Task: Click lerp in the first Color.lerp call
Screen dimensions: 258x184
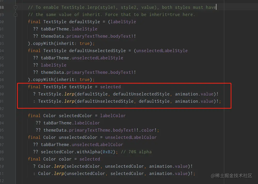Action: 59,166
